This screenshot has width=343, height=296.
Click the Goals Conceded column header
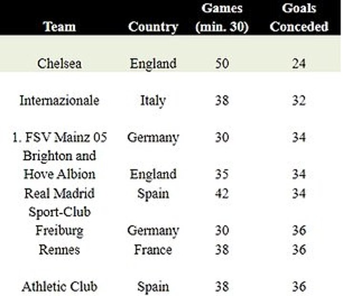(299, 18)
